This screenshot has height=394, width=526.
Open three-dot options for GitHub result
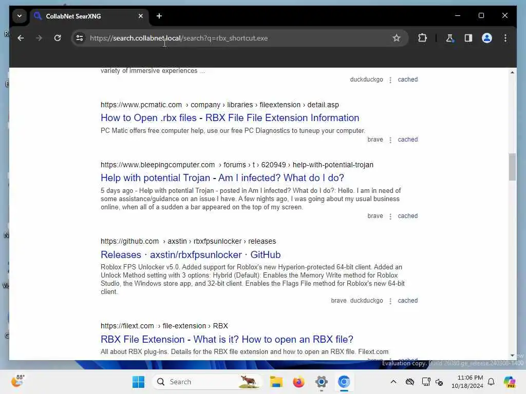390,301
